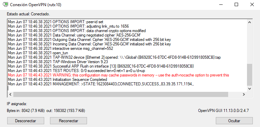Click the red WARNING auth-nocache log line
This screenshot has height=127, width=260.
tap(119, 75)
